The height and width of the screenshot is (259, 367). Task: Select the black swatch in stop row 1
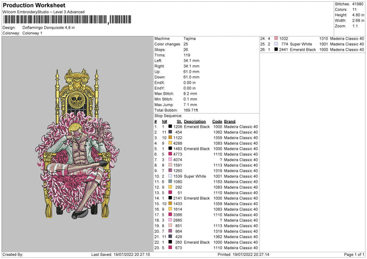tap(170, 126)
